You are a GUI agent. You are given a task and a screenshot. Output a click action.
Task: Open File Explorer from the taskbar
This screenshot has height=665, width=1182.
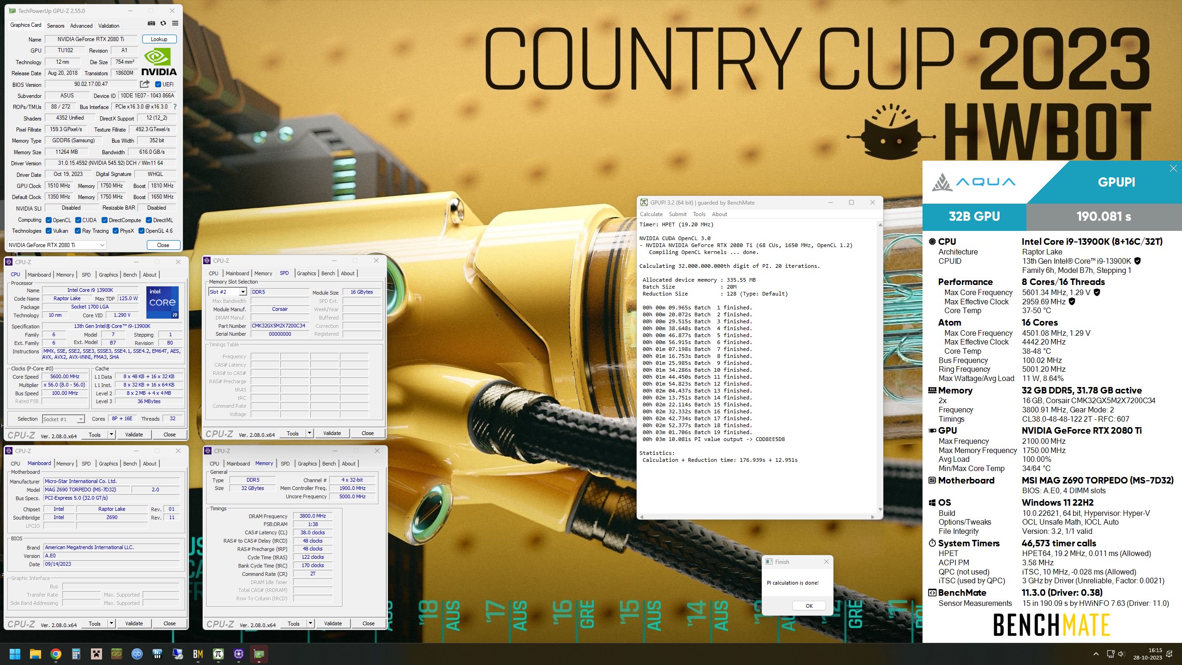35,654
